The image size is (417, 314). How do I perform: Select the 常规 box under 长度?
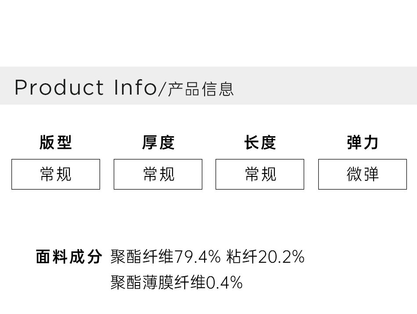coord(260,174)
